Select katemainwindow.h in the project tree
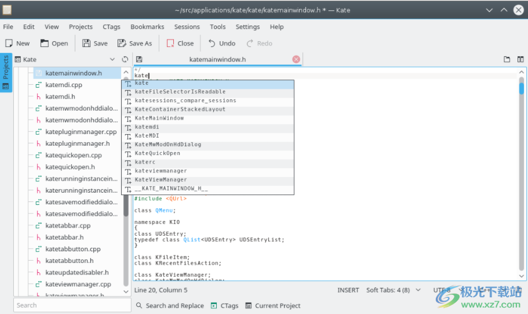 [x=77, y=73]
